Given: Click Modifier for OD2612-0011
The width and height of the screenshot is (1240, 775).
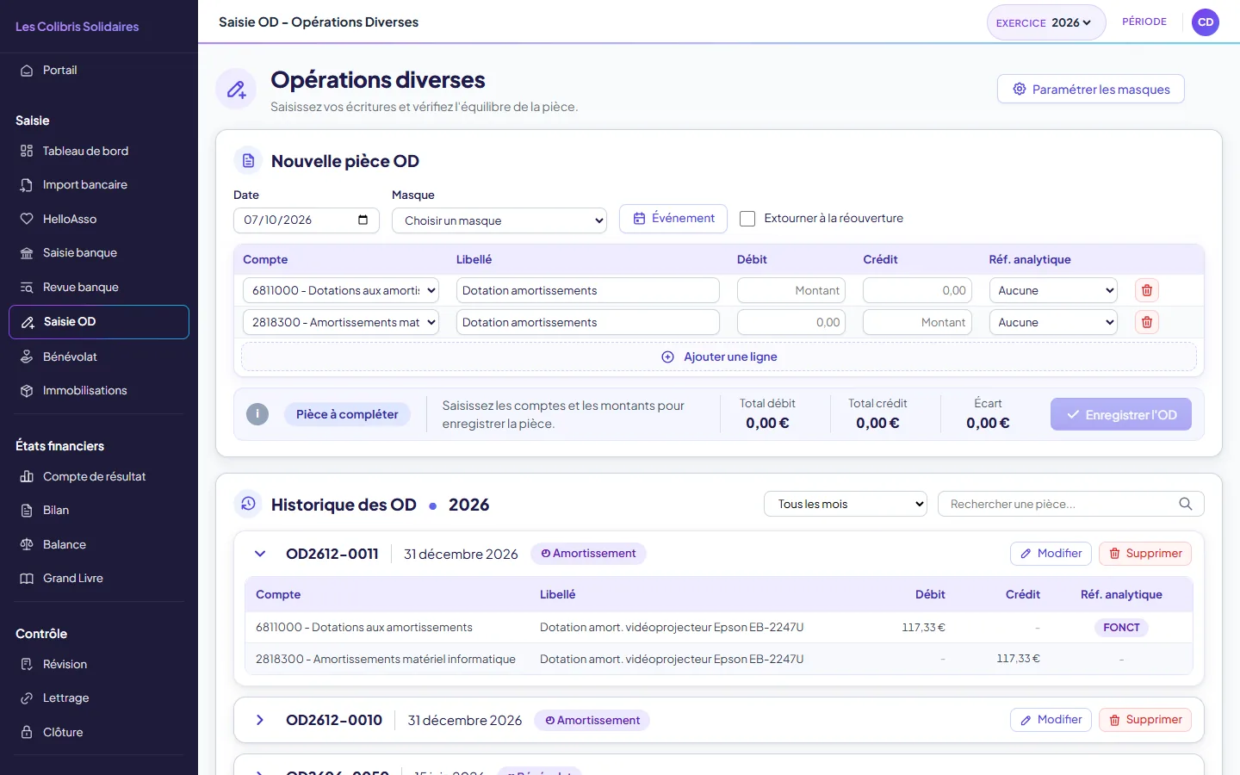Looking at the screenshot, I should 1051,554.
